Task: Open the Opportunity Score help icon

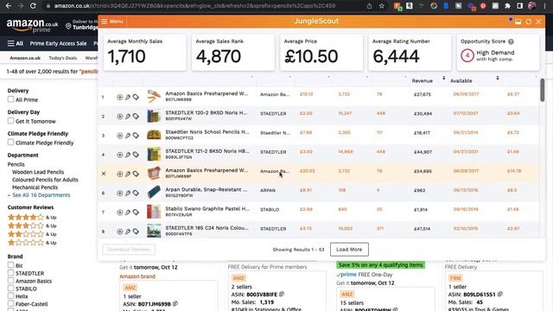Action: pyautogui.click(x=511, y=41)
